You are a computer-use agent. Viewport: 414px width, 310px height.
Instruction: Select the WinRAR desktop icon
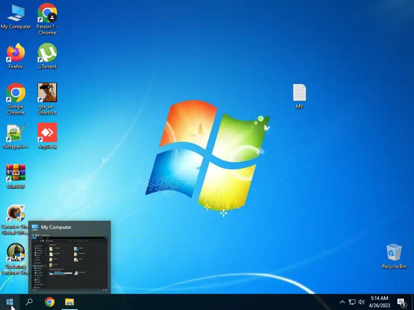16,176
